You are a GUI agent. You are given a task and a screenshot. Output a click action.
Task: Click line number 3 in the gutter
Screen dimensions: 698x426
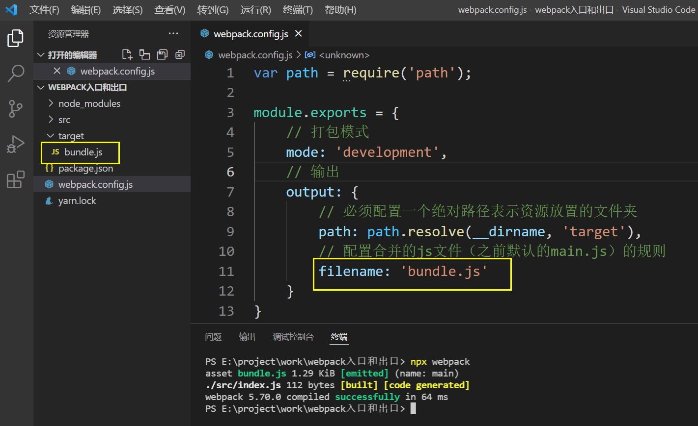pos(230,112)
